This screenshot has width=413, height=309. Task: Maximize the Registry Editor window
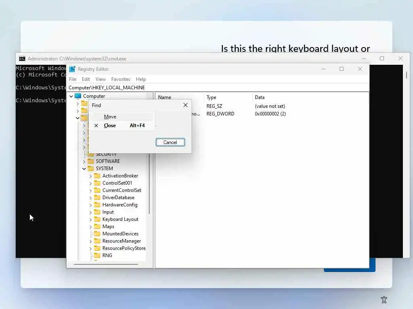coord(342,69)
